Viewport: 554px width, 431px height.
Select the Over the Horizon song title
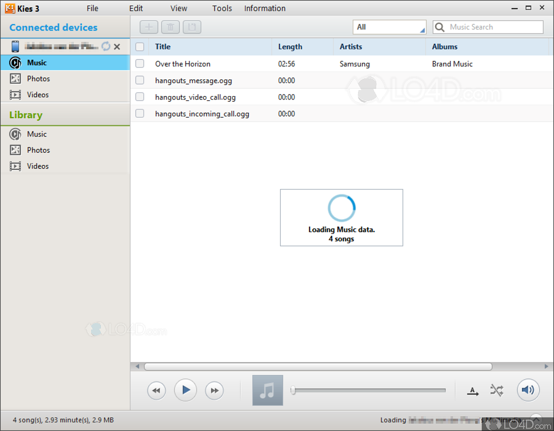pyautogui.click(x=183, y=64)
